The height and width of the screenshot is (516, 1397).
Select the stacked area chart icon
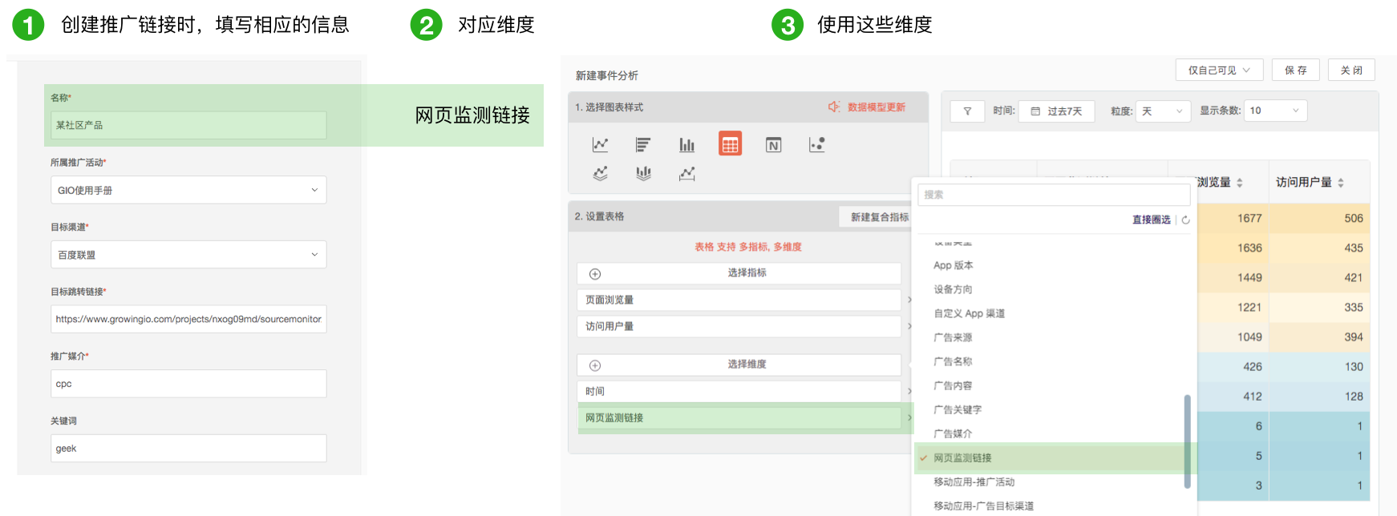[x=600, y=174]
